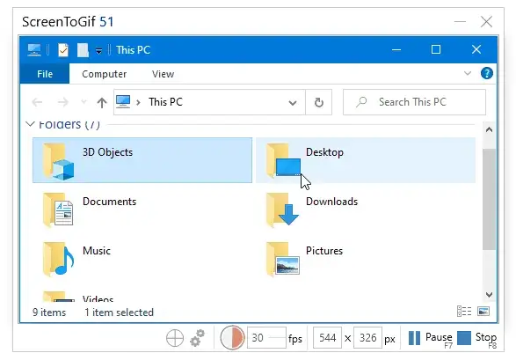Open recent locations dropdown arrow
Screen dimensions: 516x353
(x=84, y=102)
